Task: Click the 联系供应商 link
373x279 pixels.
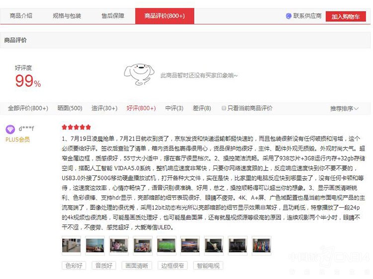Action: pyautogui.click(x=307, y=16)
